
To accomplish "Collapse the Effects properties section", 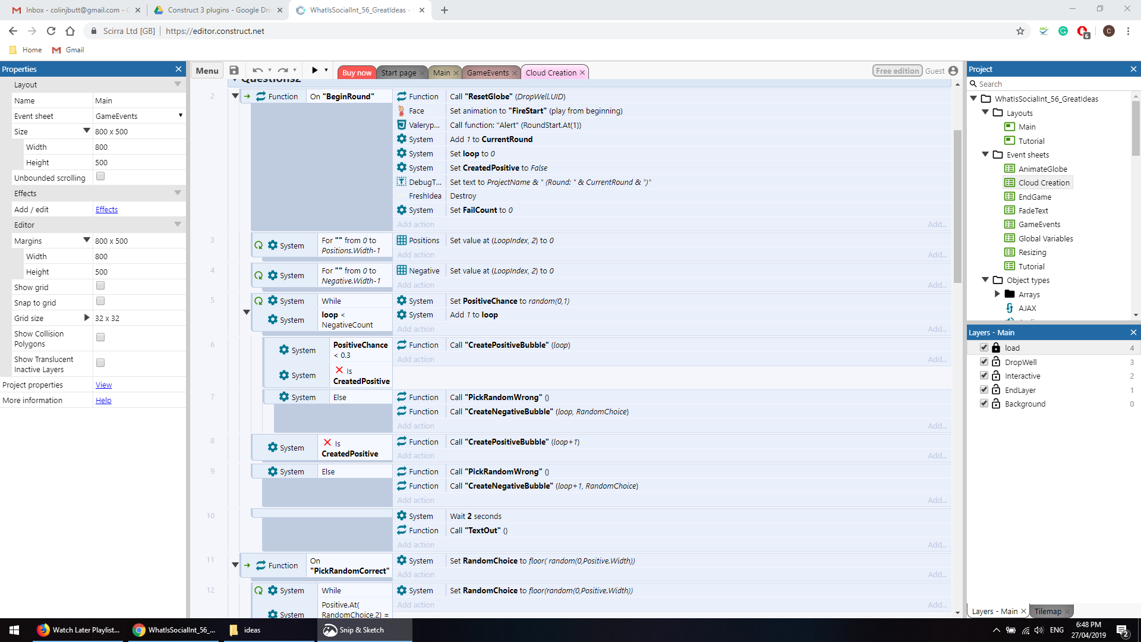I will pyautogui.click(x=178, y=193).
